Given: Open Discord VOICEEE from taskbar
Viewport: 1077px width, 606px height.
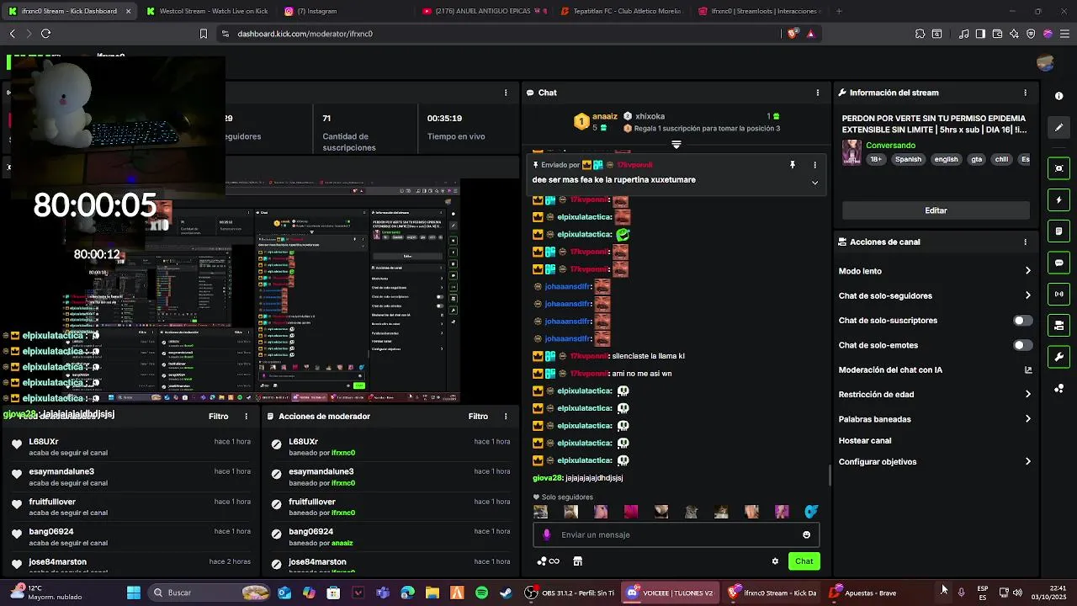Looking at the screenshot, I should (670, 593).
